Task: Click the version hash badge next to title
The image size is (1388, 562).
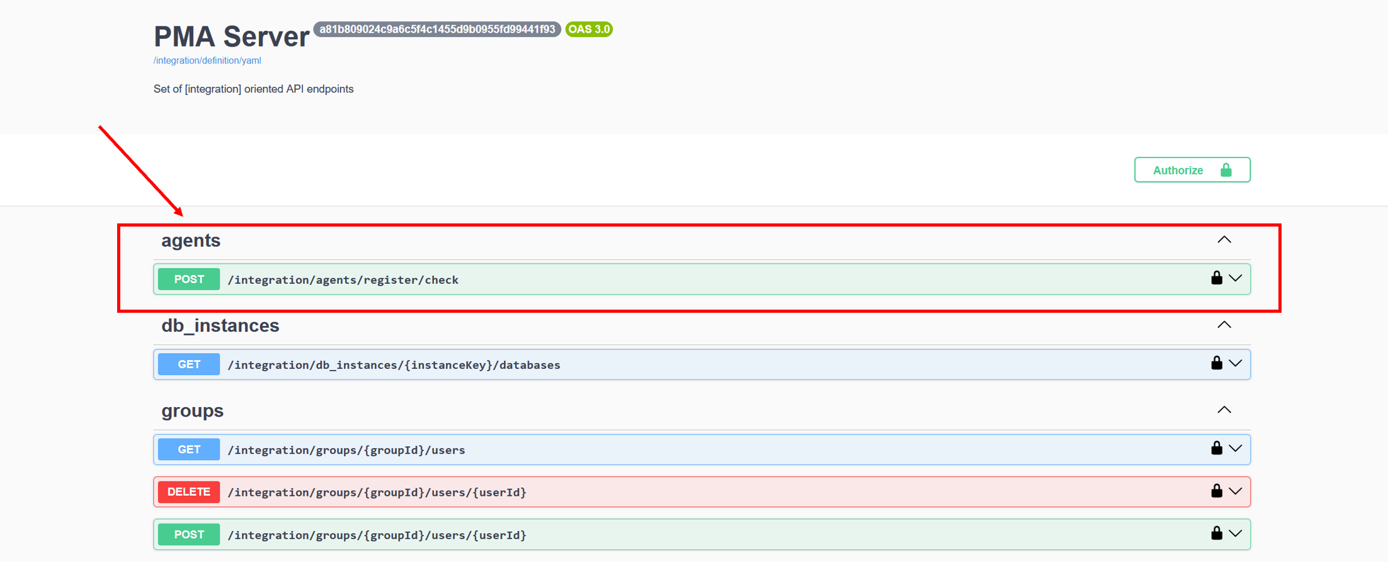Action: (437, 30)
